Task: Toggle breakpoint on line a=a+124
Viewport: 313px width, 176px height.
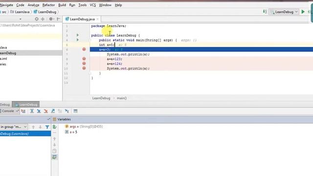Action: tap(84, 64)
